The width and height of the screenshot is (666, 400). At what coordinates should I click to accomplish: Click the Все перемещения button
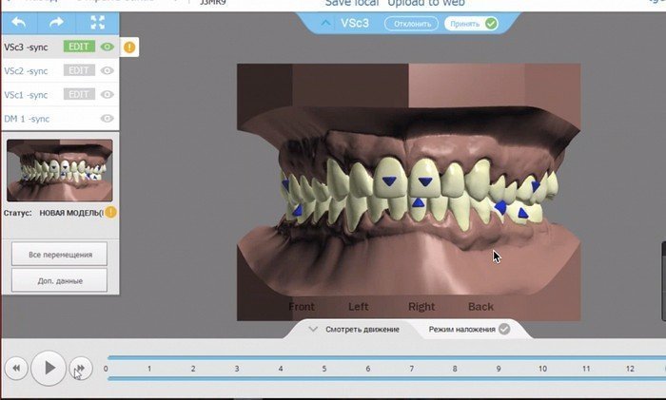point(59,255)
